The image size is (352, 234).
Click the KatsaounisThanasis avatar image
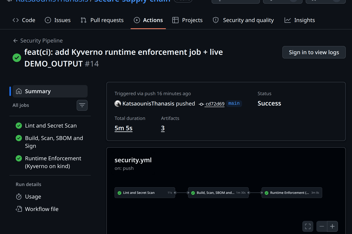(118, 104)
